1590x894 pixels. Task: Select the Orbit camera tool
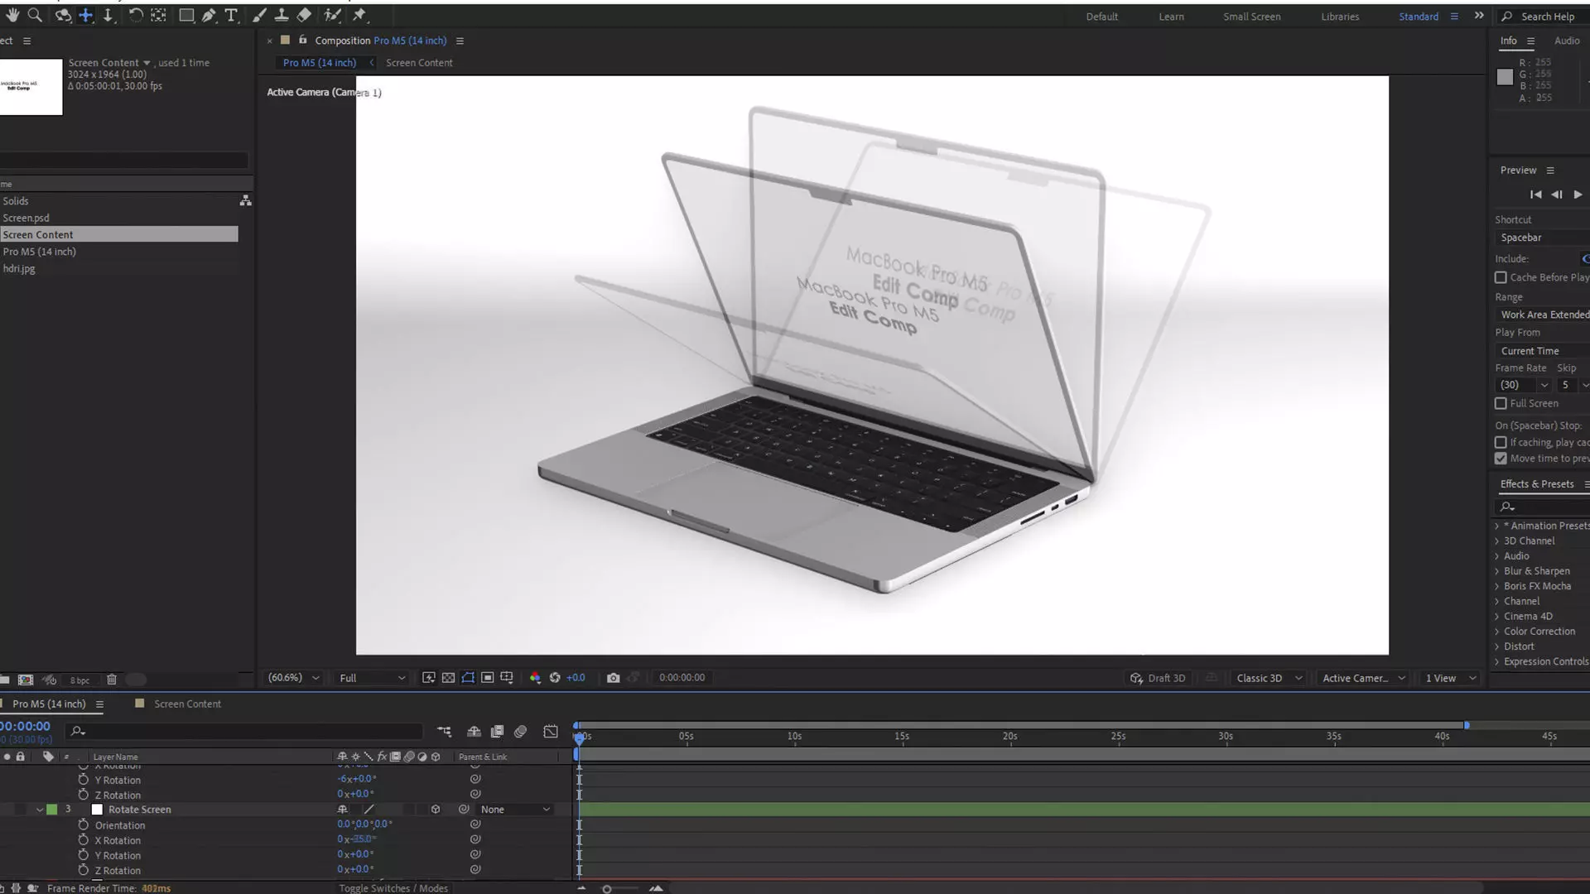click(x=63, y=15)
